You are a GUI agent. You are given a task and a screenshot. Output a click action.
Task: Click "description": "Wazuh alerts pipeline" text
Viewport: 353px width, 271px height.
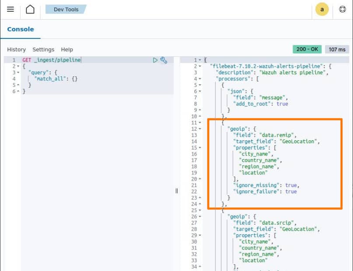click(272, 73)
